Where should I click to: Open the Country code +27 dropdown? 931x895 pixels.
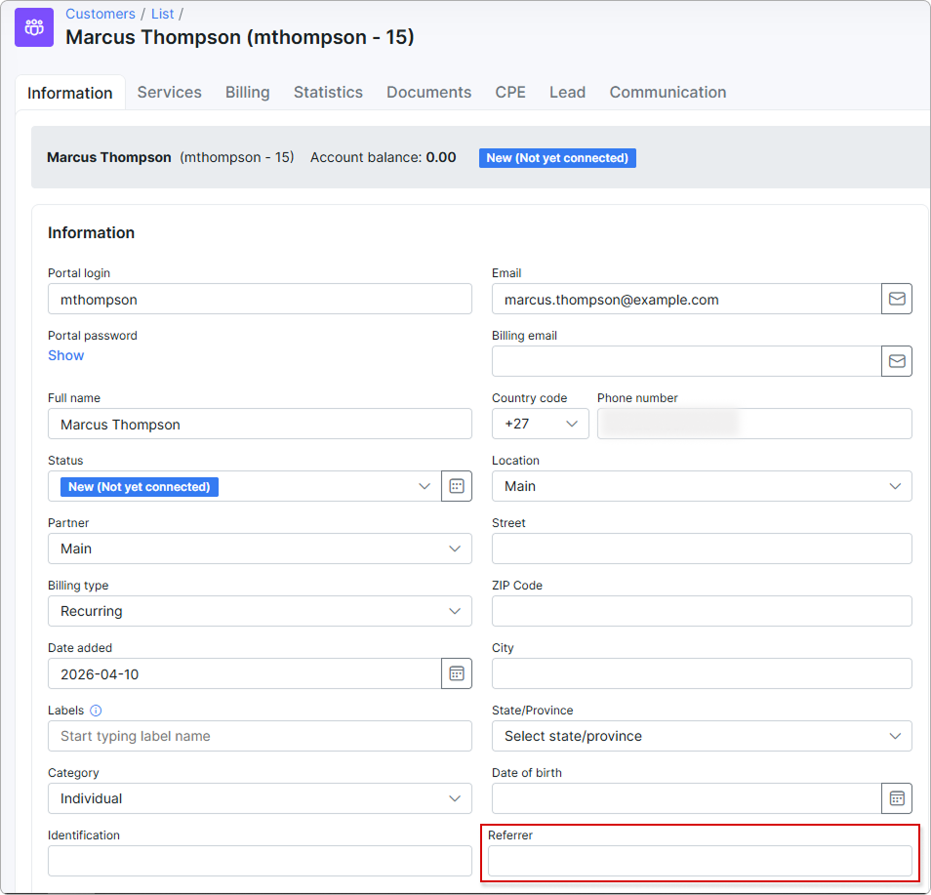point(541,424)
